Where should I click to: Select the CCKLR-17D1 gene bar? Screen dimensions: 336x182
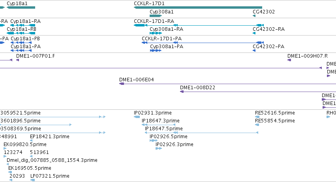198,8
